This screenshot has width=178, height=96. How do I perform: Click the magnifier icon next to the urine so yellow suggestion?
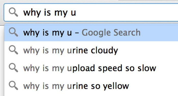(13, 86)
